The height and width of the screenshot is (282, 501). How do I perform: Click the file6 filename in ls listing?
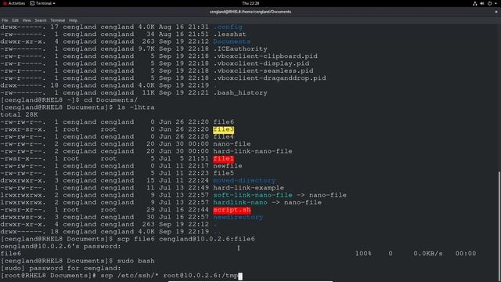coord(224,122)
